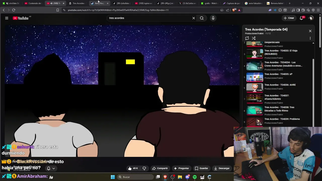This screenshot has width=322, height=181.
Task: Open the playlist three-dot options menu
Action: click(310, 38)
